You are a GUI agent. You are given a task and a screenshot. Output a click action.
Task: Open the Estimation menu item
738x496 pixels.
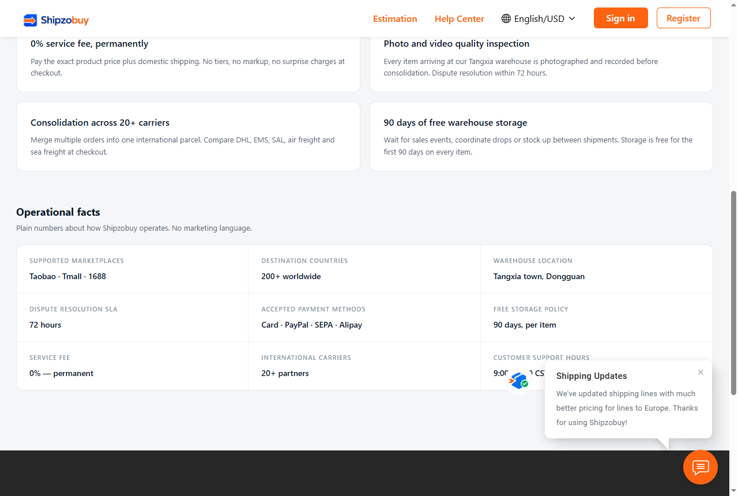[395, 18]
